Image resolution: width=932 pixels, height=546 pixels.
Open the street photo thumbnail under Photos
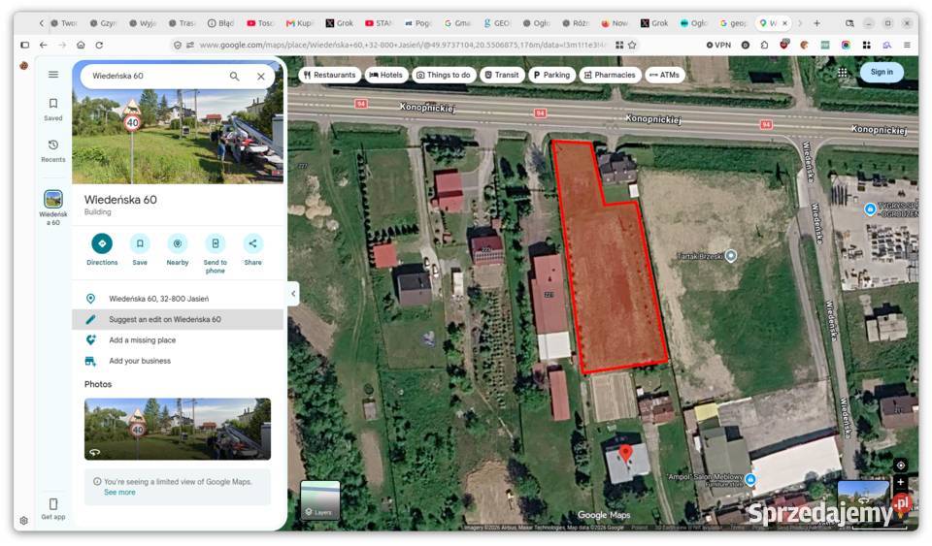coord(178,429)
